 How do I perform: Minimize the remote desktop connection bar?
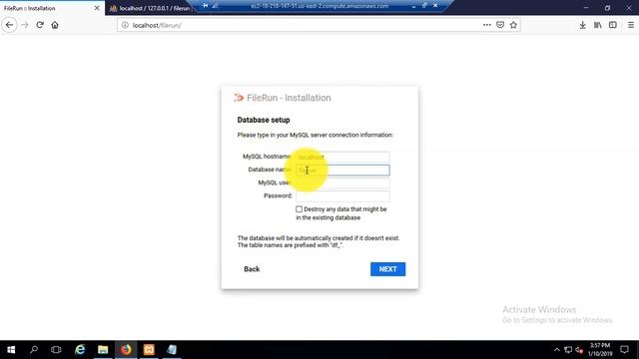point(413,6)
